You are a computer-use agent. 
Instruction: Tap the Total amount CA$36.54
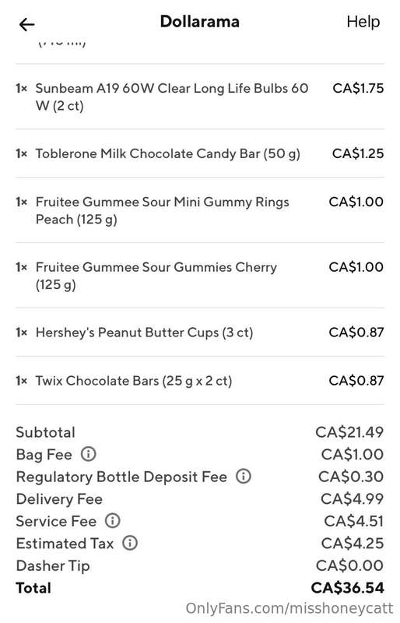[x=347, y=588]
